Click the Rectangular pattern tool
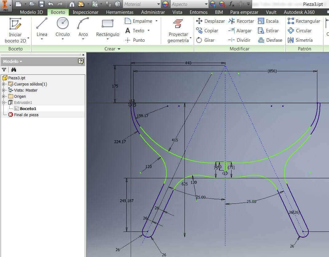 pyautogui.click(x=304, y=21)
